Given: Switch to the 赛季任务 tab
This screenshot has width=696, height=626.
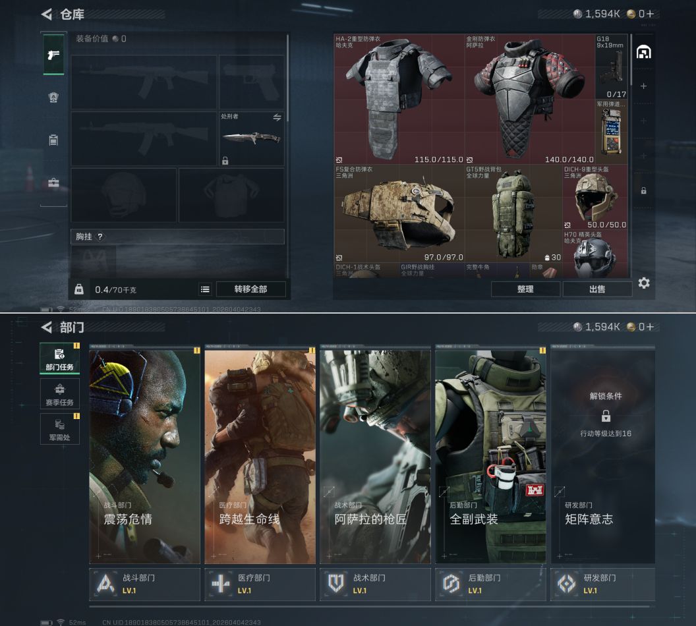Looking at the screenshot, I should coord(59,393).
